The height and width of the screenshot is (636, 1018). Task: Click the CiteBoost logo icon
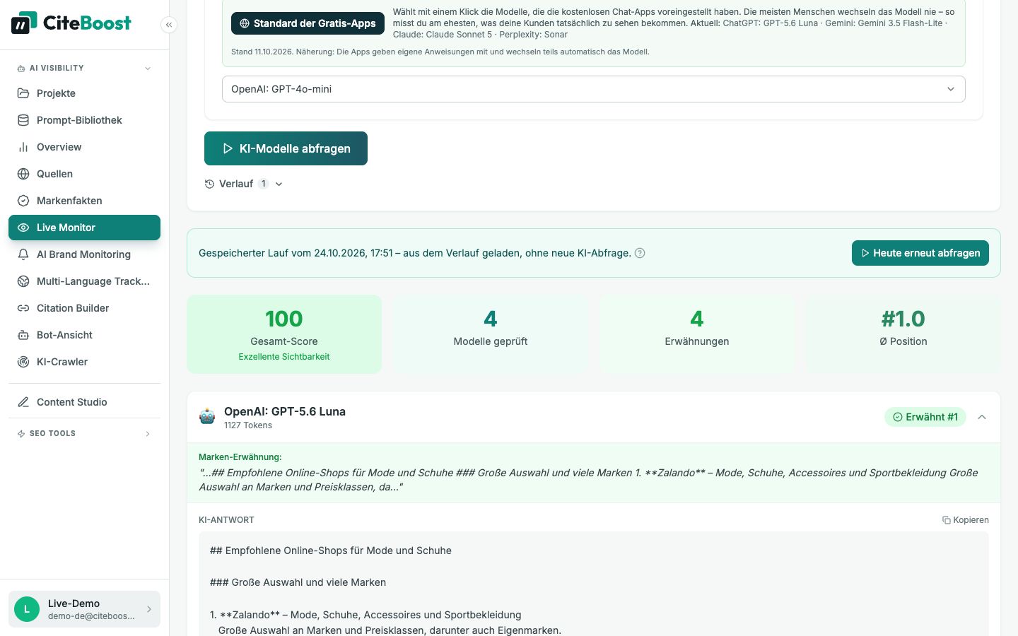tap(24, 23)
